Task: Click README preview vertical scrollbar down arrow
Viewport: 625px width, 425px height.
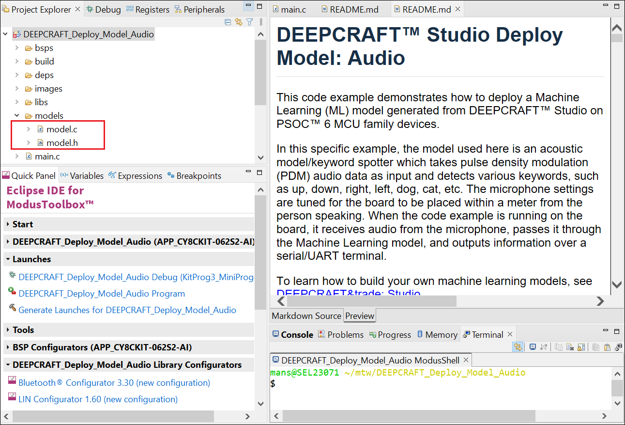Action: pos(616,284)
